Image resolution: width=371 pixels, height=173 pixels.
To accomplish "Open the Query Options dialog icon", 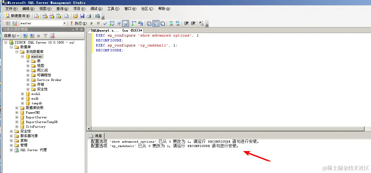I will coord(119,23).
